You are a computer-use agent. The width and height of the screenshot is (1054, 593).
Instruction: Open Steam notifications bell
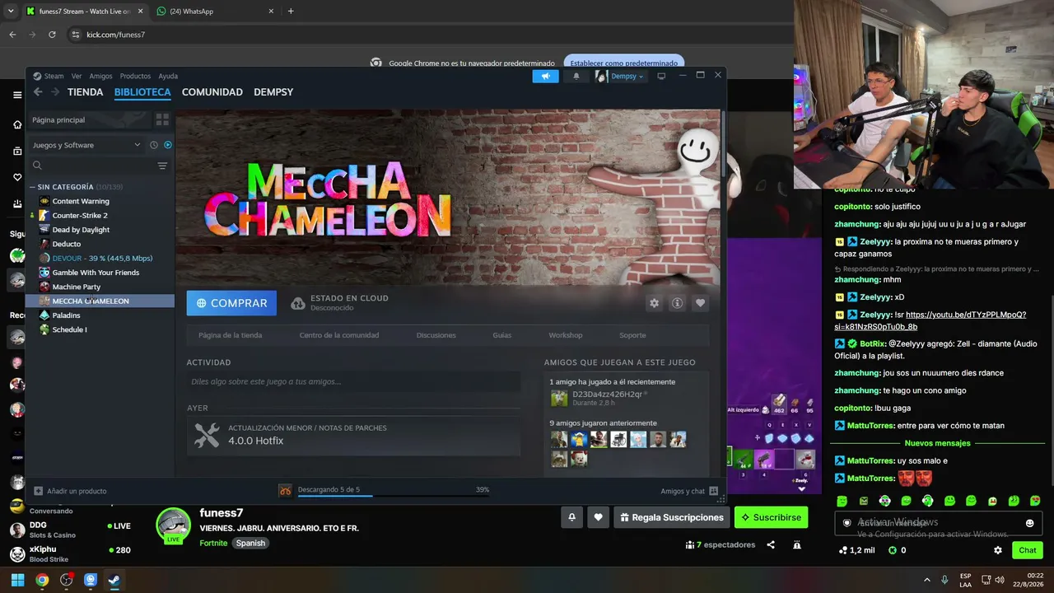pos(576,76)
